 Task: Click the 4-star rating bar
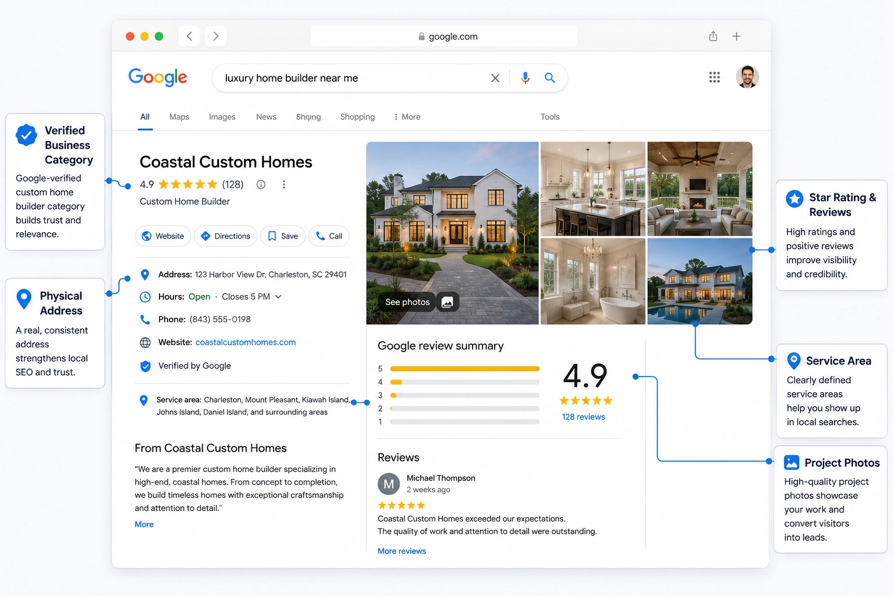(464, 382)
